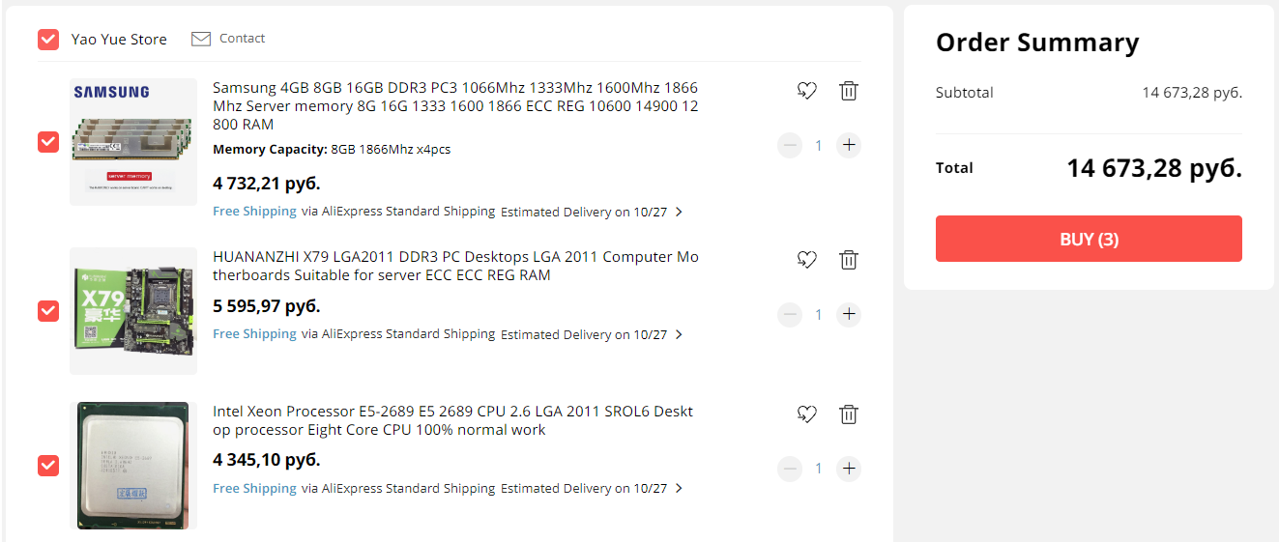
Task: Delete Intel Xeon processor with trash icon
Action: tap(848, 414)
